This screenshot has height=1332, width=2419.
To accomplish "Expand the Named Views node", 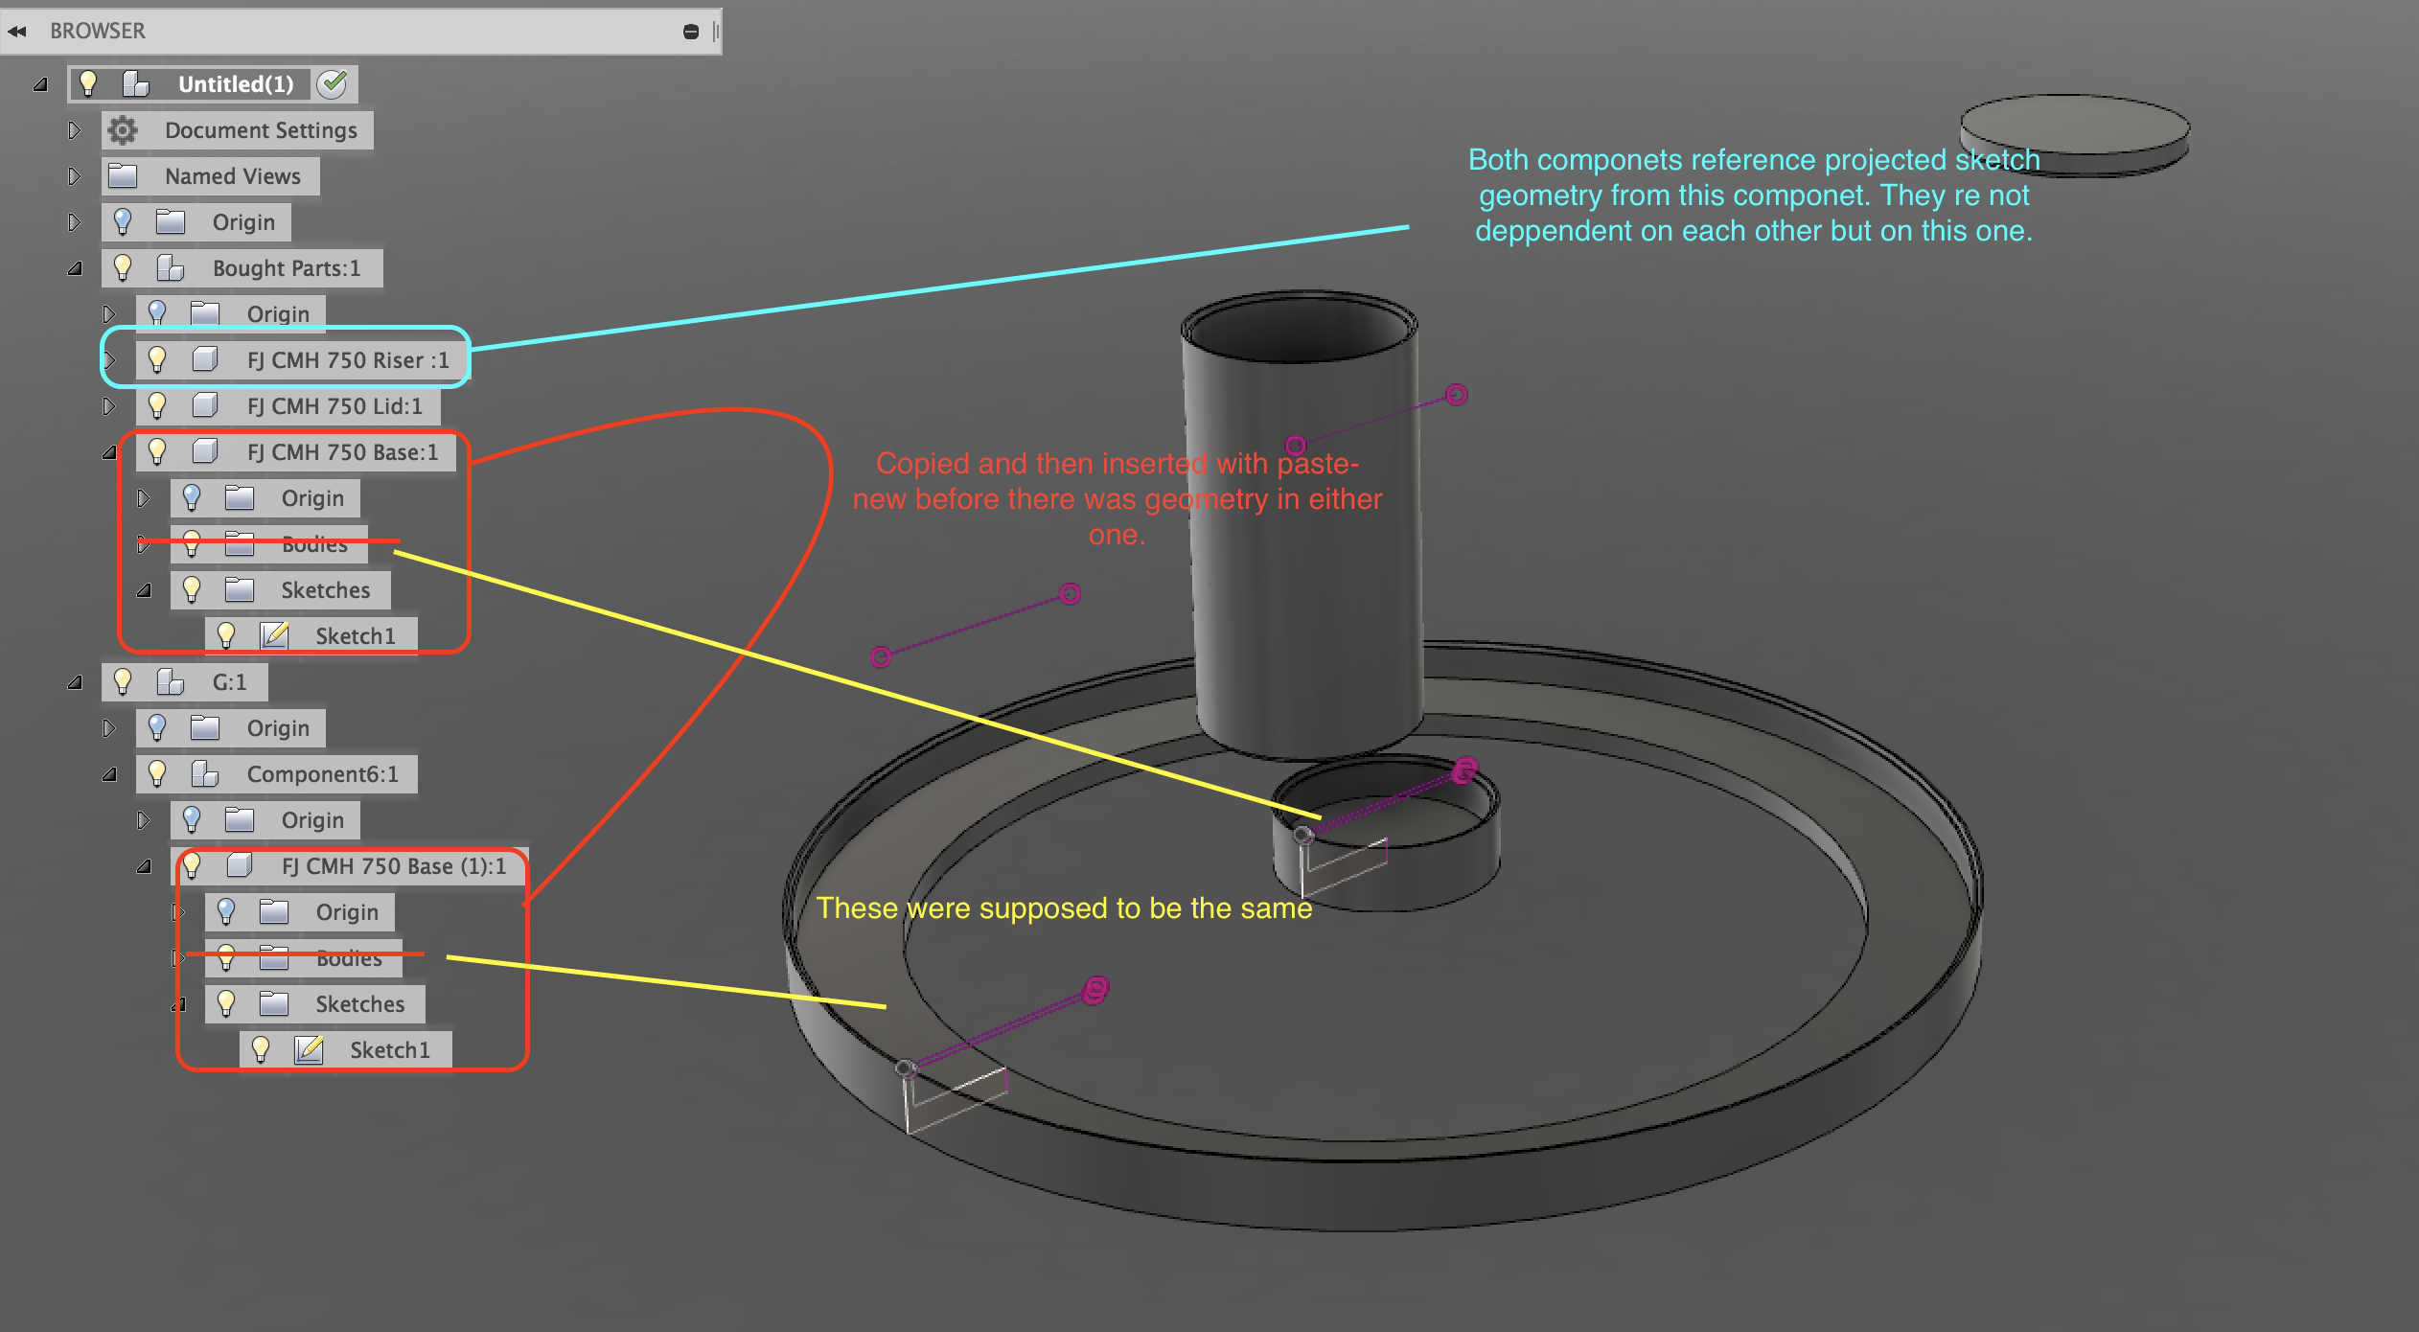I will (75, 176).
